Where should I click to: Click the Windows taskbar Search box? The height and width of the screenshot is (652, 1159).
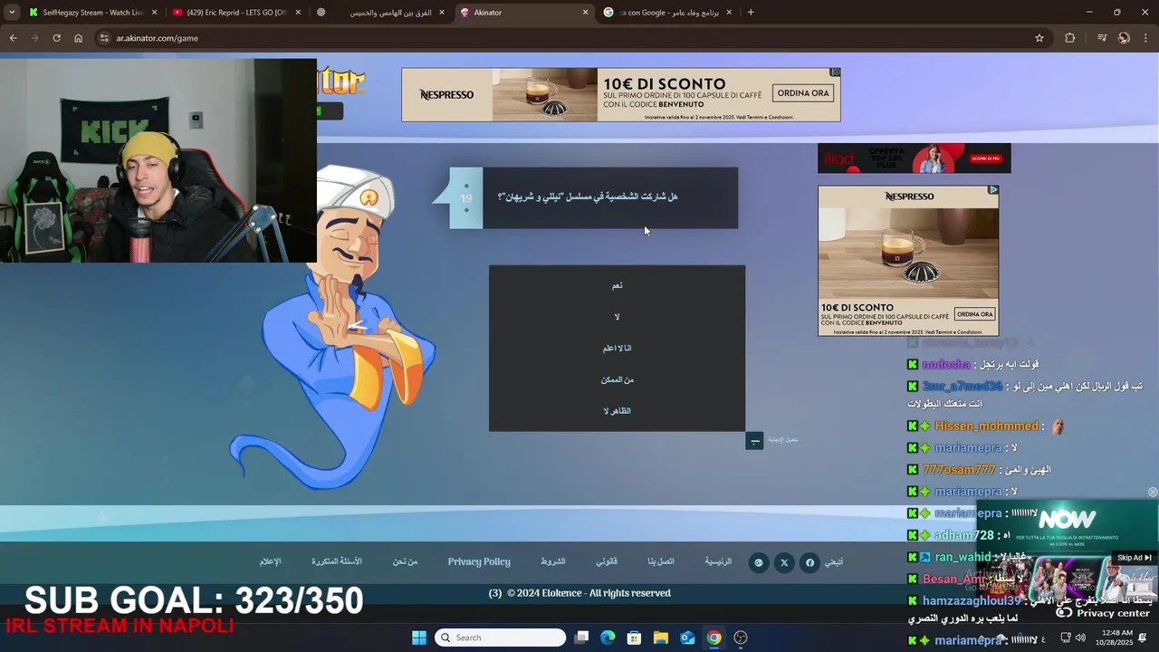point(501,638)
